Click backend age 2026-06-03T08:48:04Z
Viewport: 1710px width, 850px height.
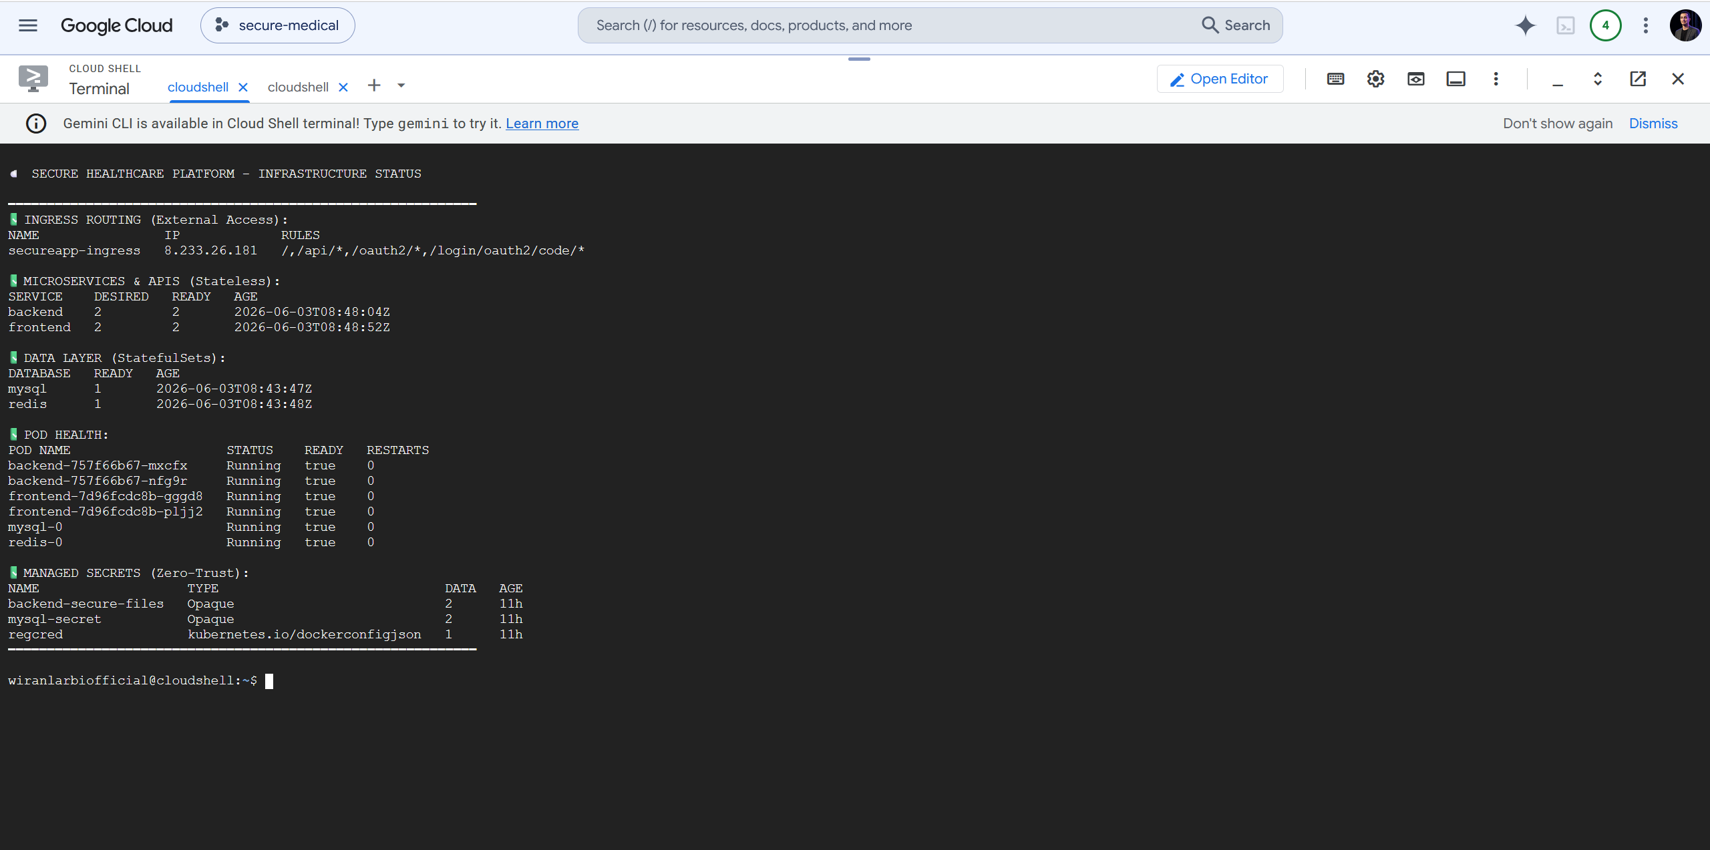pyautogui.click(x=312, y=312)
